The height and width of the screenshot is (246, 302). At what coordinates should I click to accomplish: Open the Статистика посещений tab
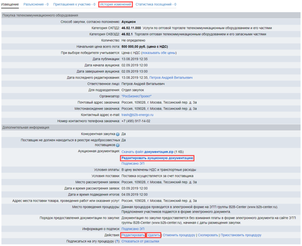[x=156, y=4]
